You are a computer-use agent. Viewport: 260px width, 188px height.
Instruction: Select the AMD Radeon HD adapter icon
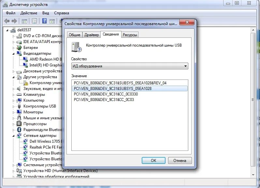pos(25,59)
